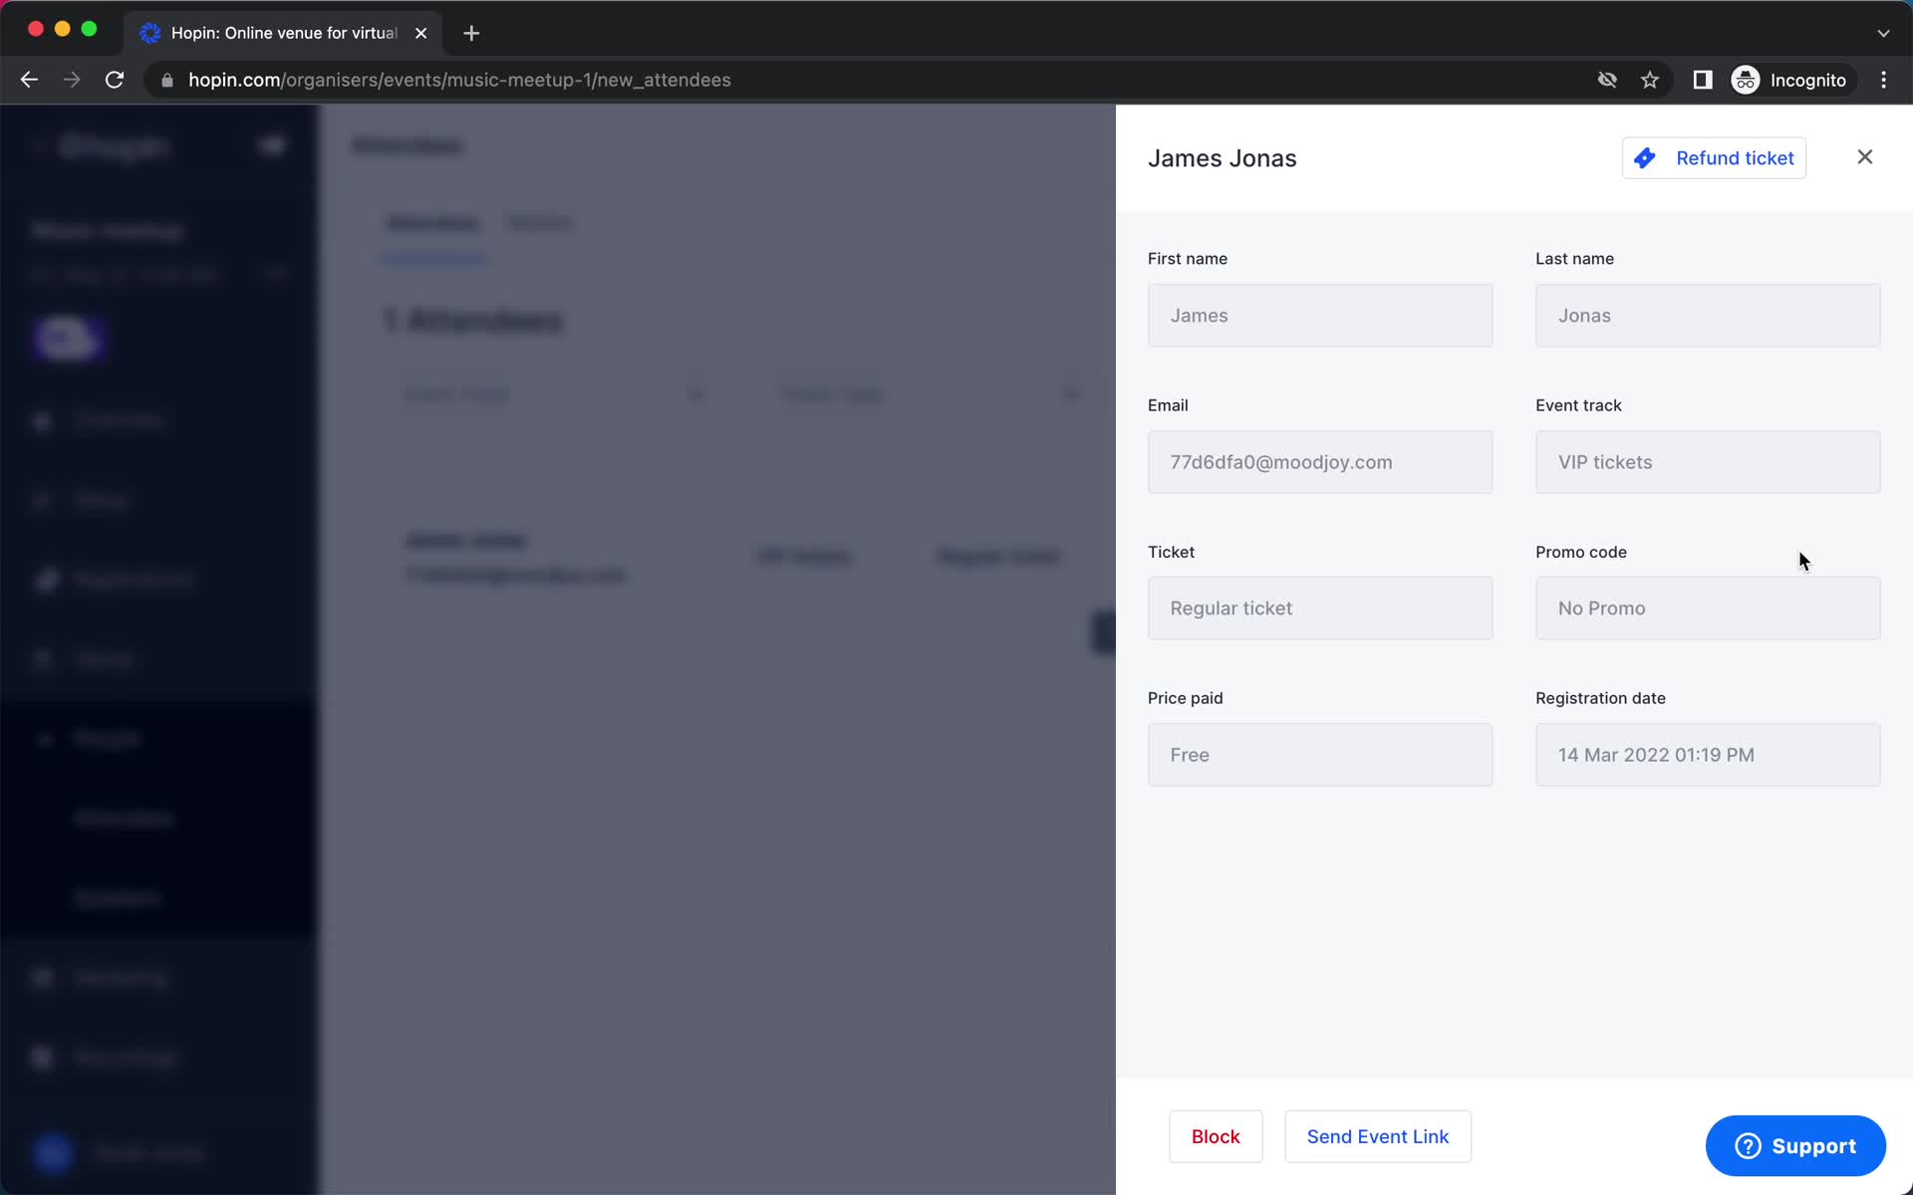The height and width of the screenshot is (1195, 1913).
Task: Expand the tab search dropdown arrow
Action: (x=1883, y=33)
